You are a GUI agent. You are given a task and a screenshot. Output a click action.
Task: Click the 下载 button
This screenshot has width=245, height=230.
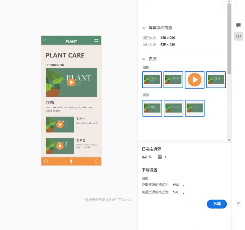click(x=217, y=204)
